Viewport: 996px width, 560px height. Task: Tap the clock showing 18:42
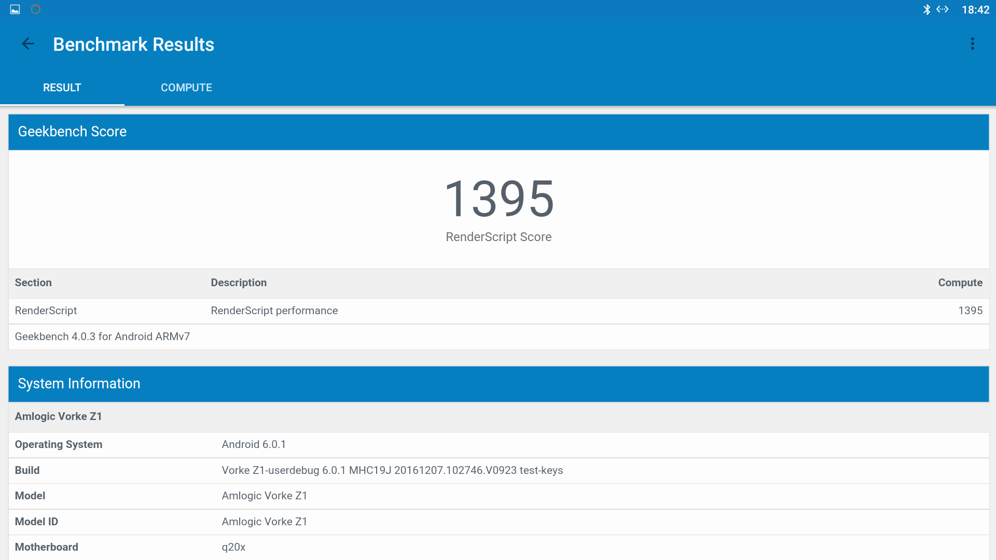point(975,9)
